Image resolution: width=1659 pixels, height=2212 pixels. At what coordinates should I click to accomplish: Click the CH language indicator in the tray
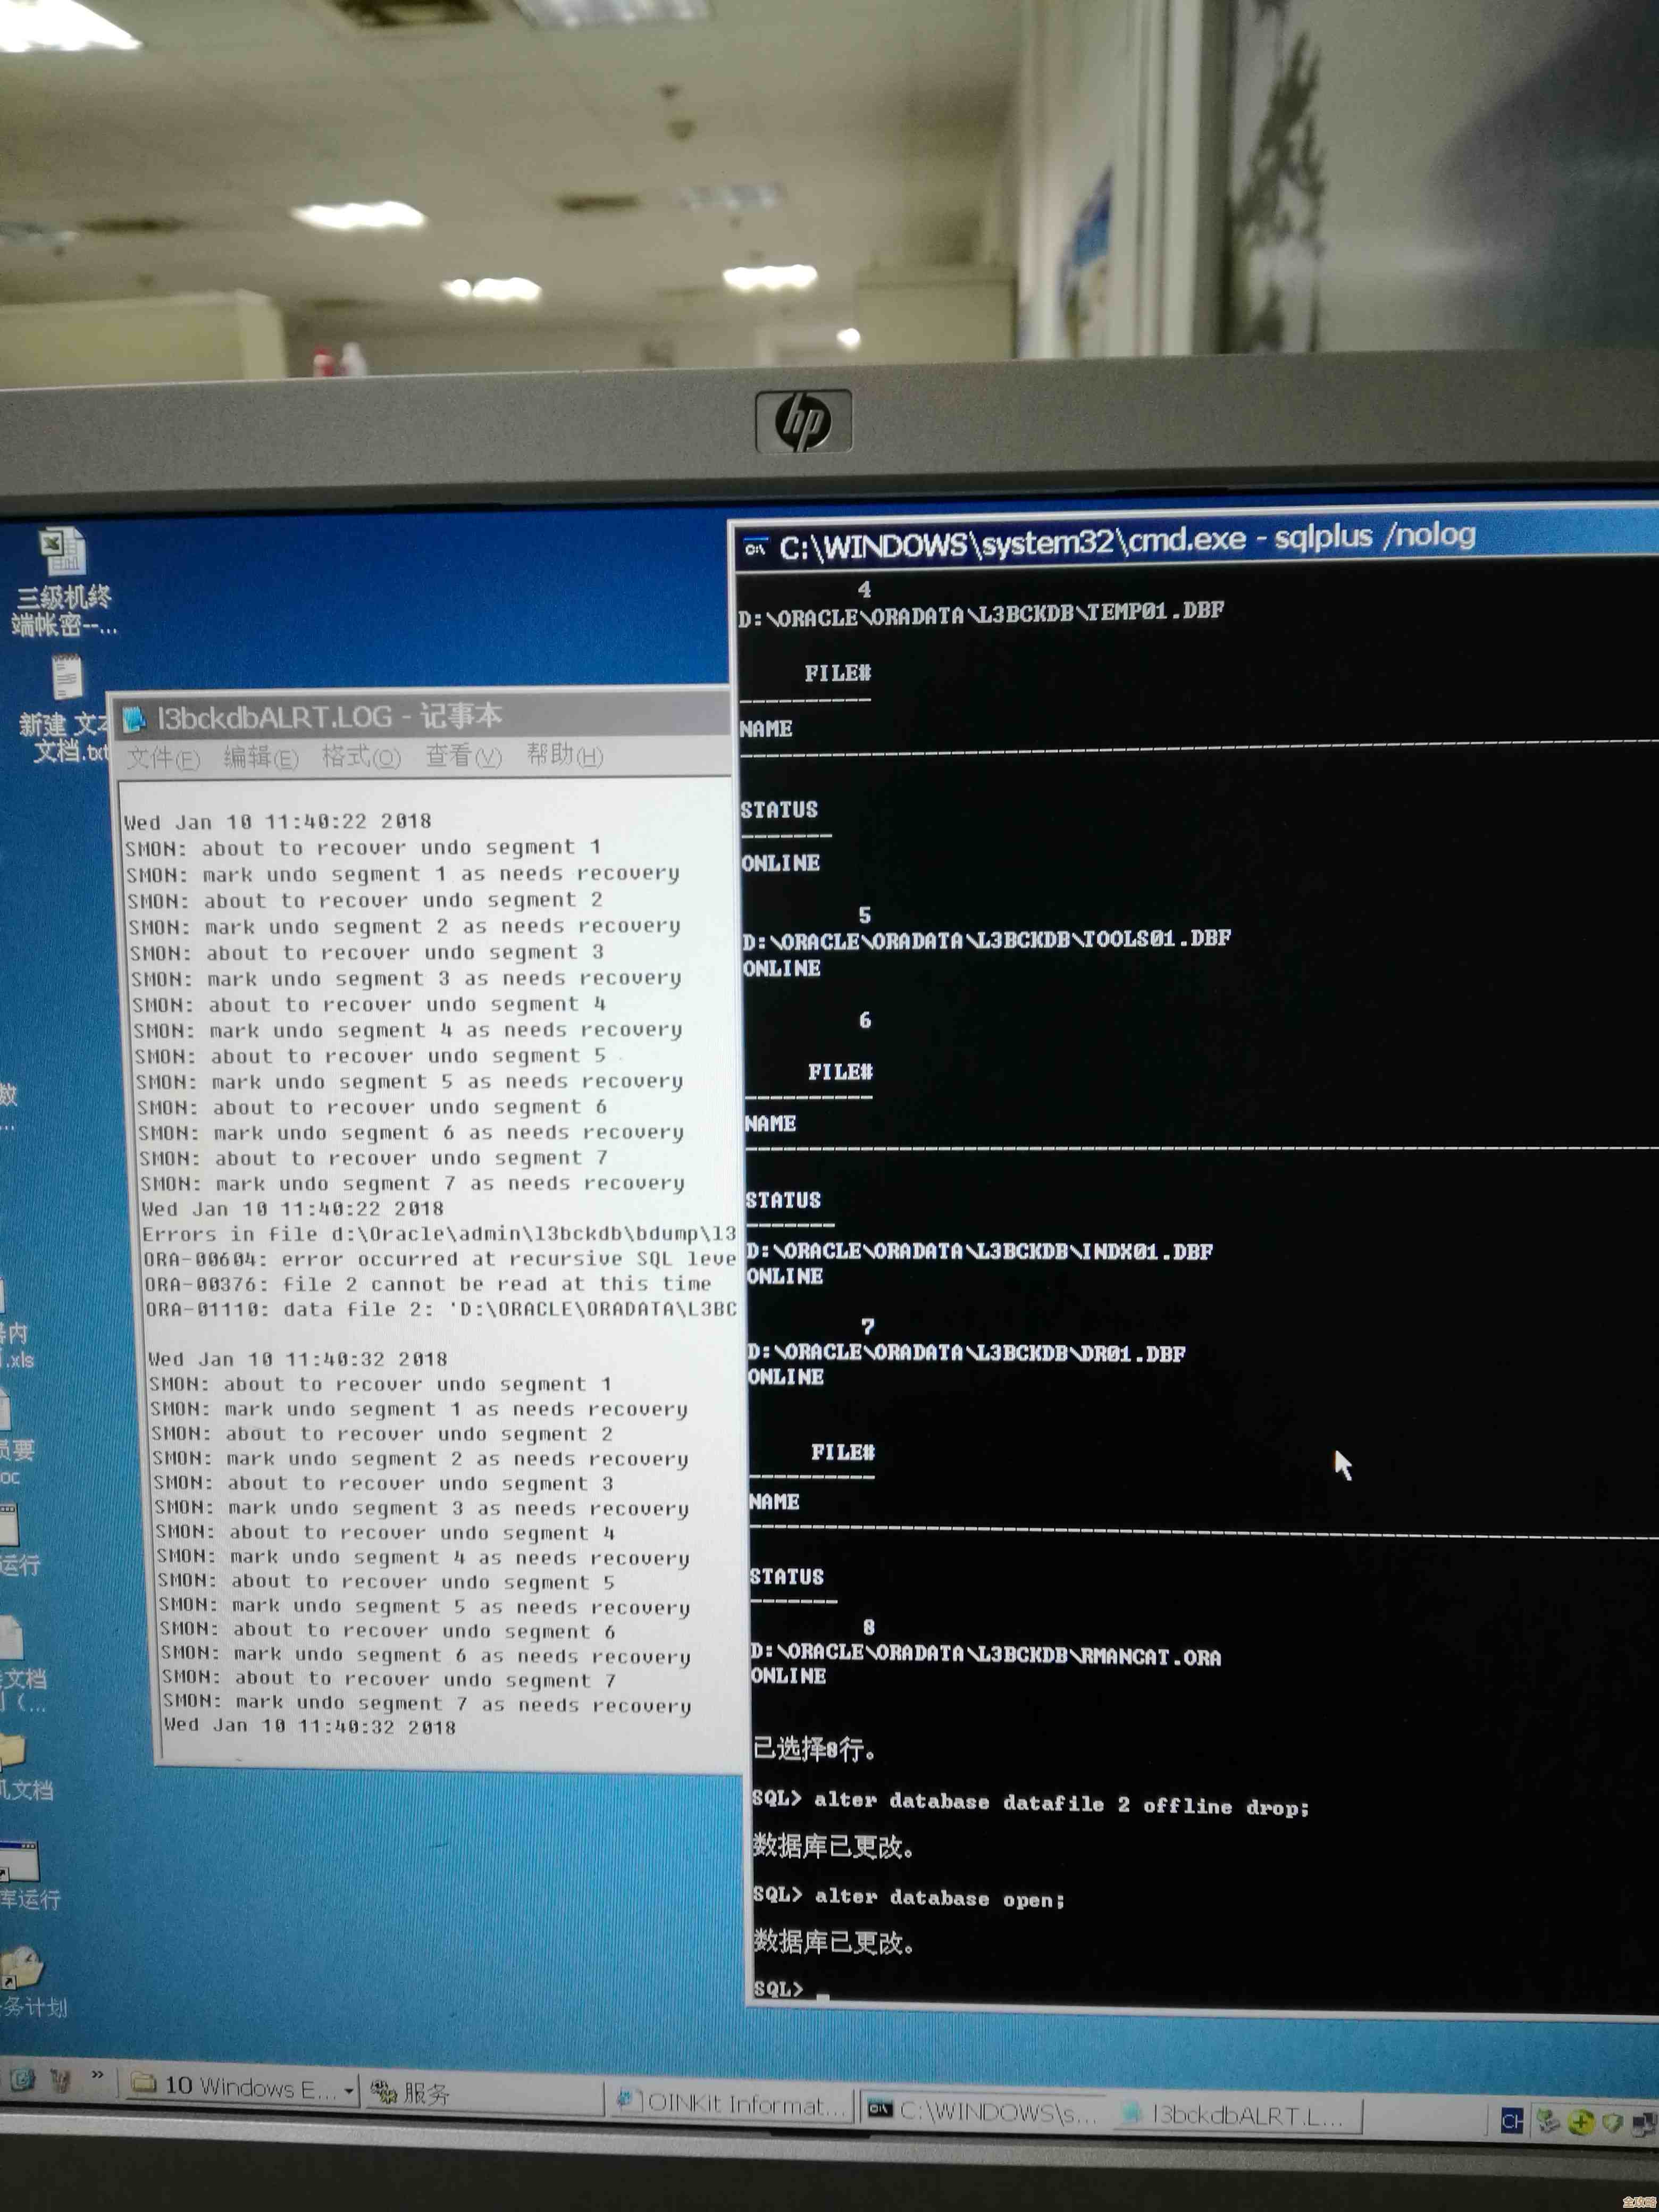point(1513,2121)
